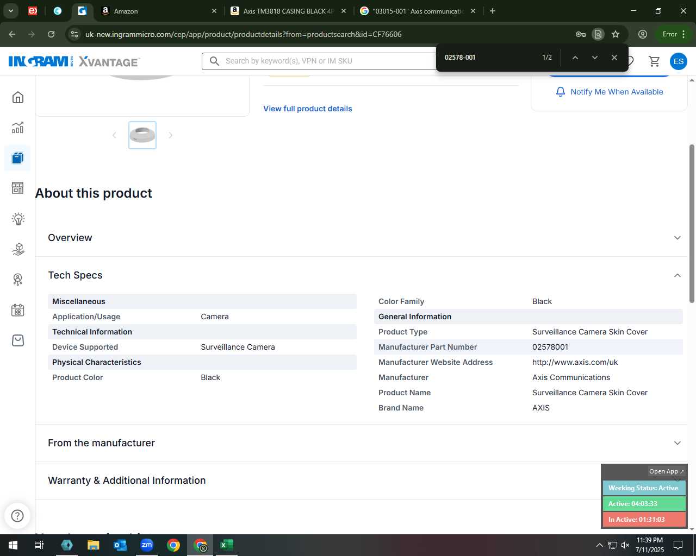Image resolution: width=696 pixels, height=556 pixels.
Task: View site information icon in address bar
Action: pos(74,34)
